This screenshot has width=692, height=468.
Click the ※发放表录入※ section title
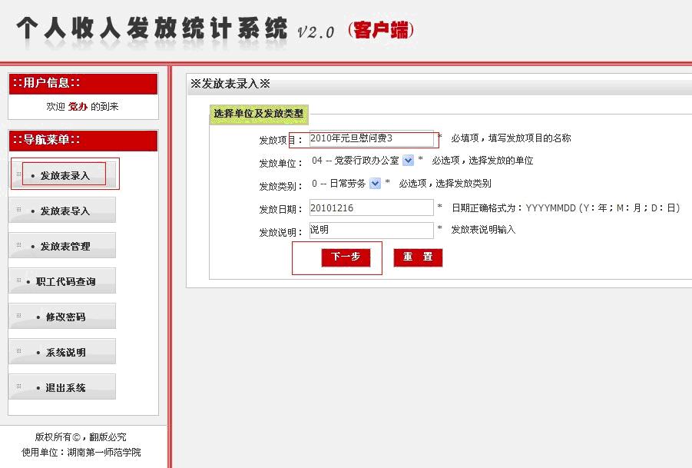click(230, 84)
